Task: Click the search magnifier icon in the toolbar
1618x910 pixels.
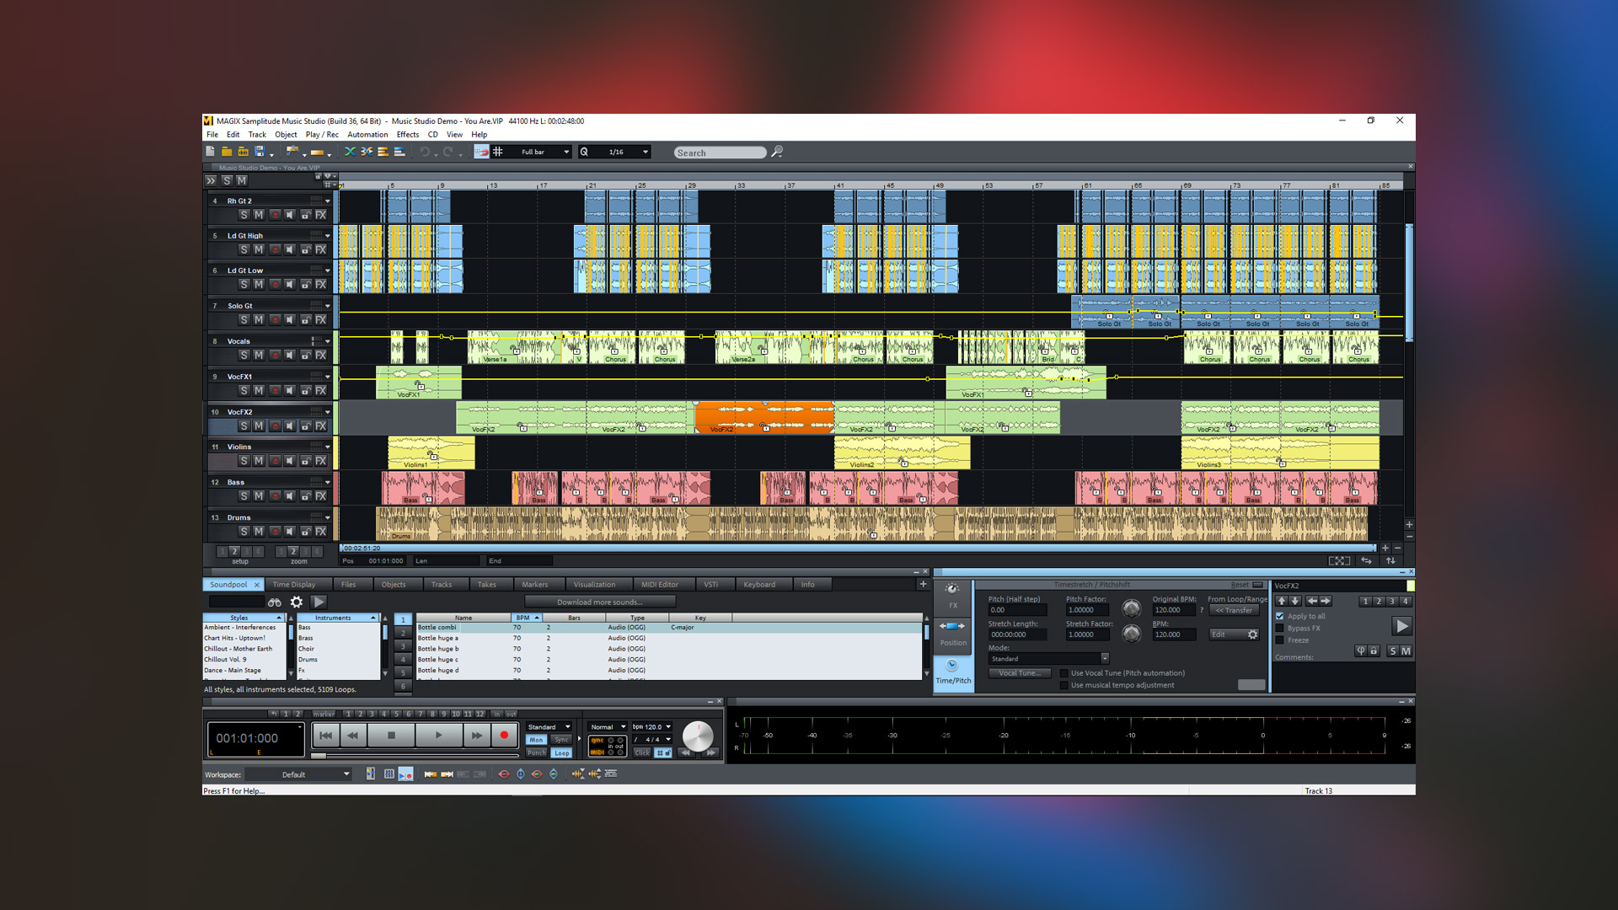Action: coord(777,153)
